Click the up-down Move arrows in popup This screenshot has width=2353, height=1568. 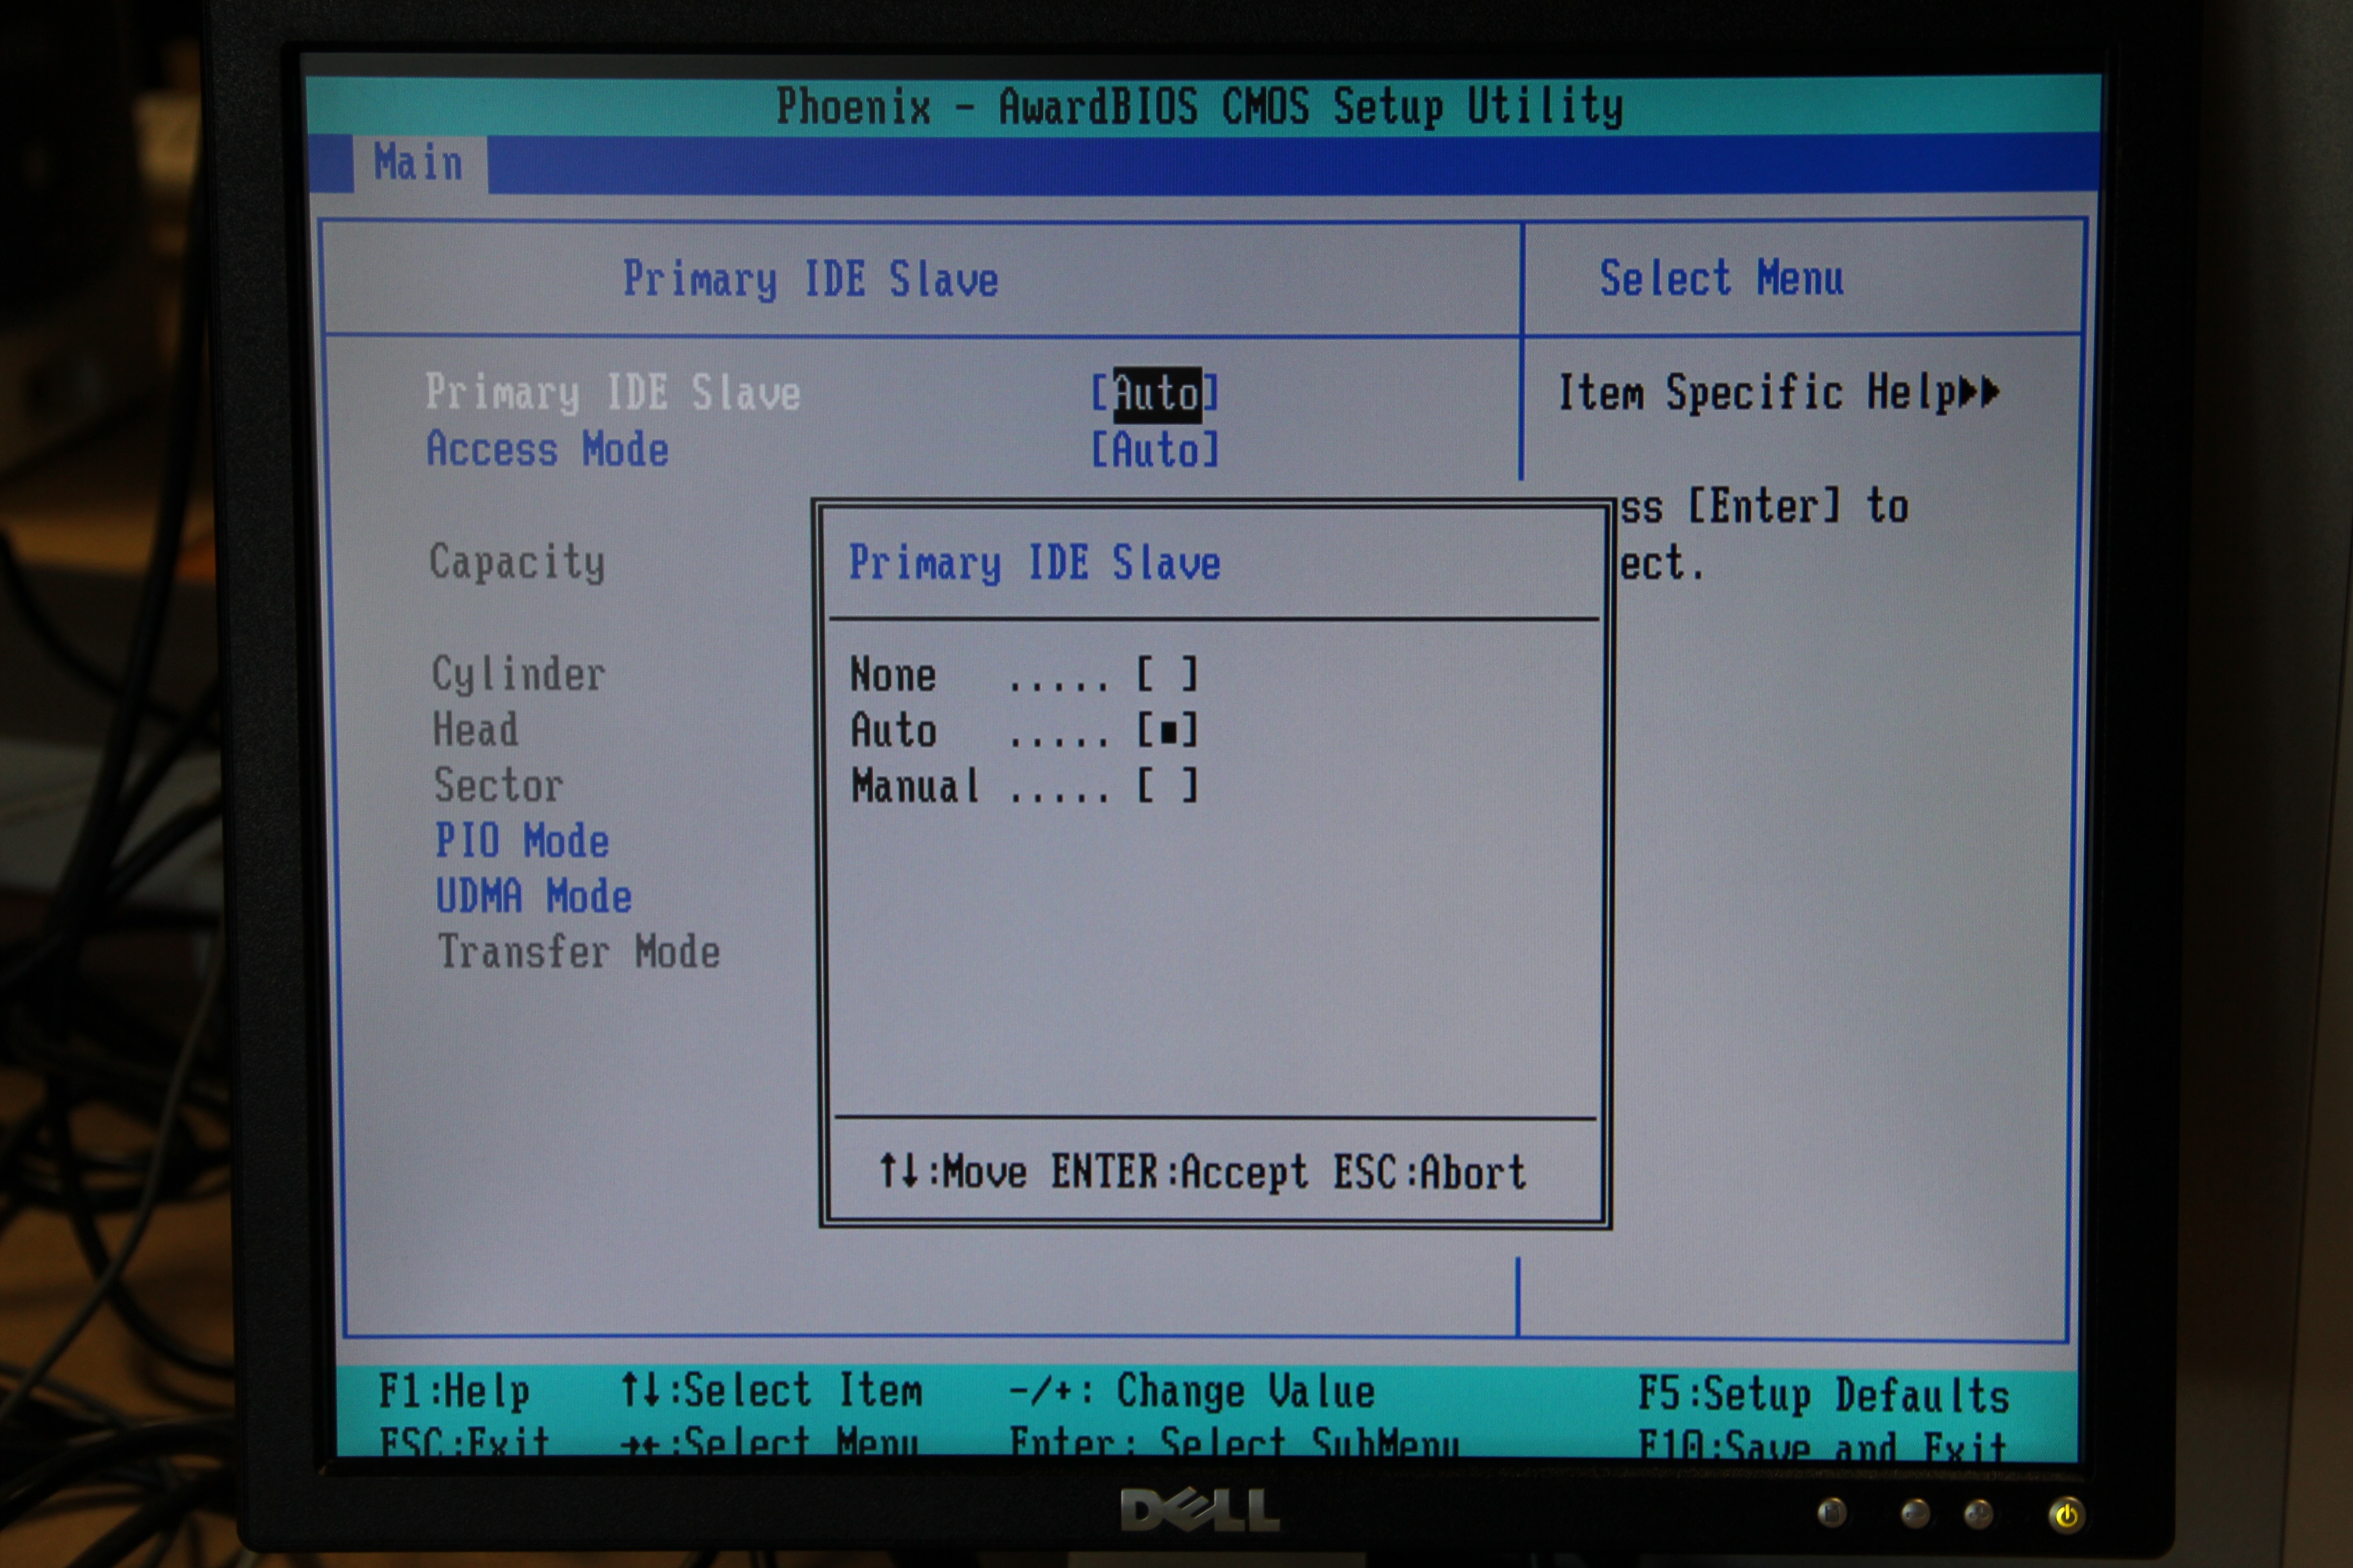coord(899,1170)
